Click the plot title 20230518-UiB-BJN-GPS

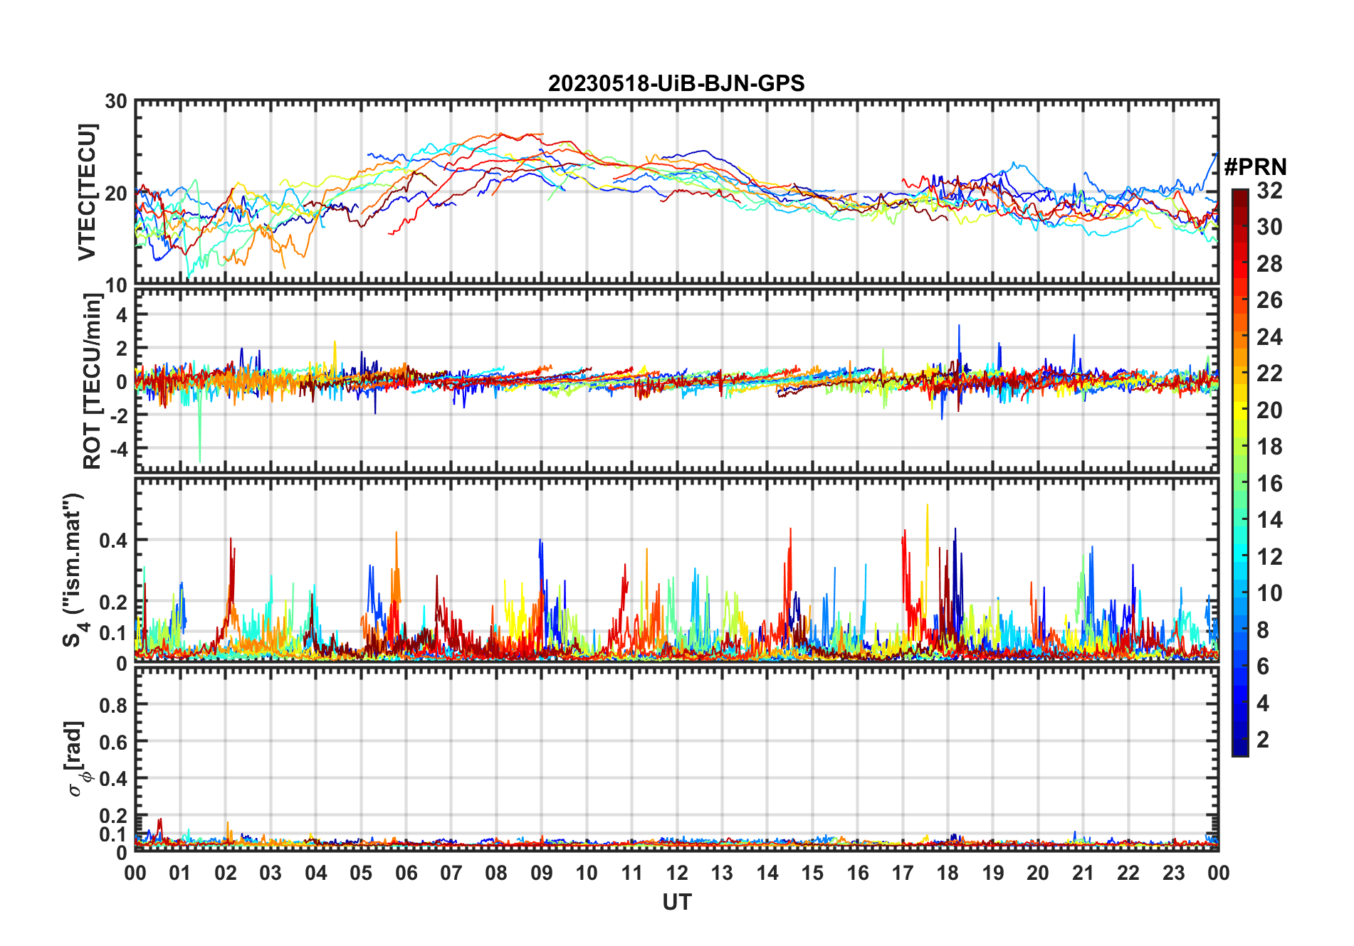point(676,83)
